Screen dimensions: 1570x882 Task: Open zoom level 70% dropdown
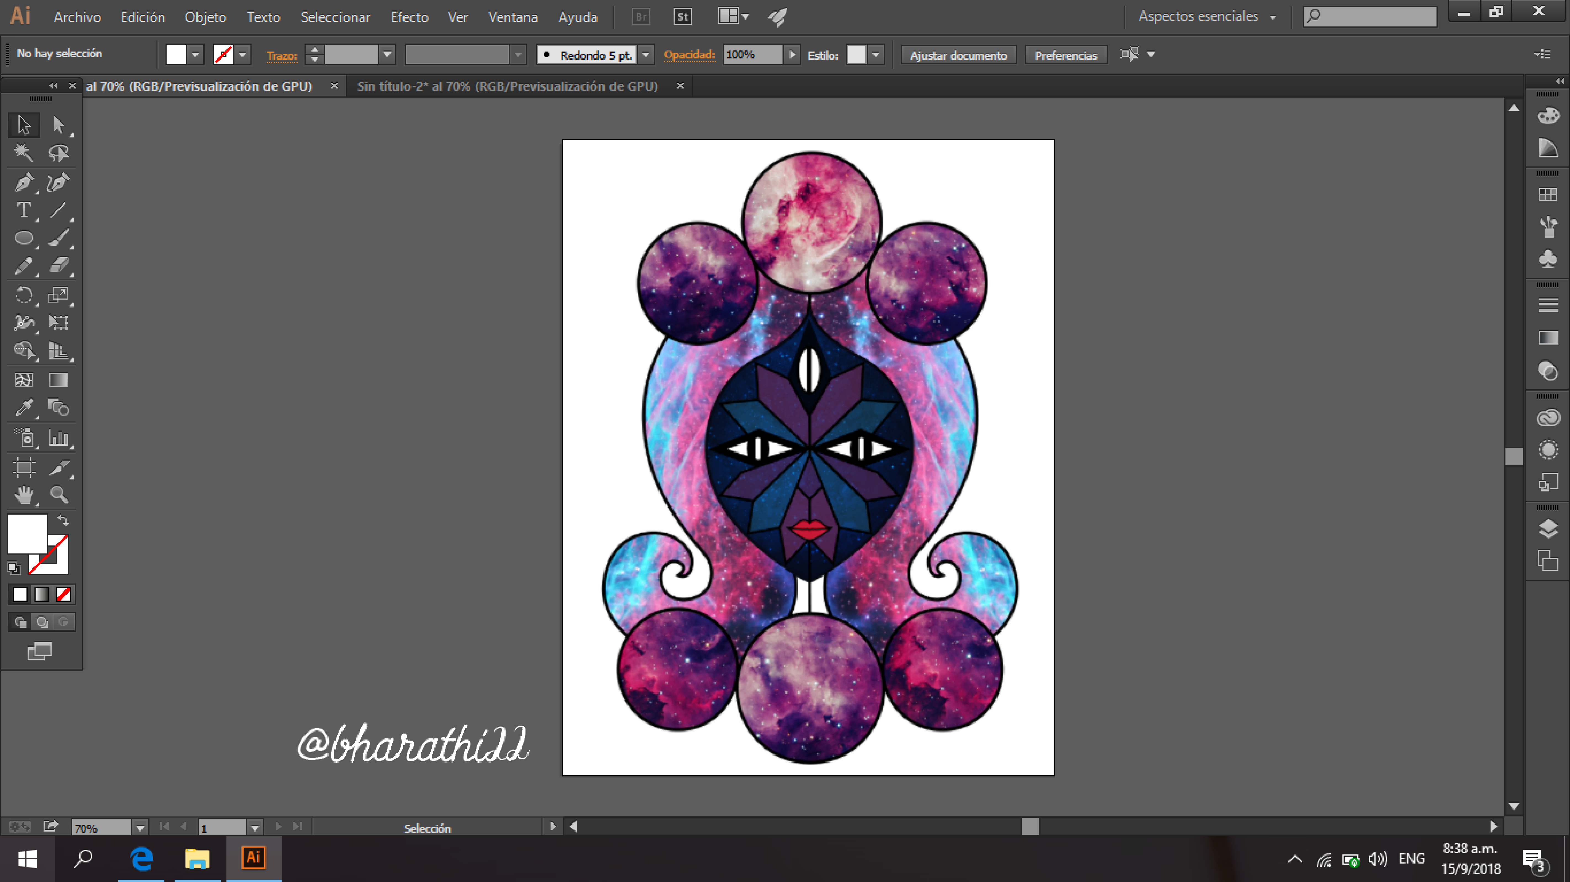[140, 828]
